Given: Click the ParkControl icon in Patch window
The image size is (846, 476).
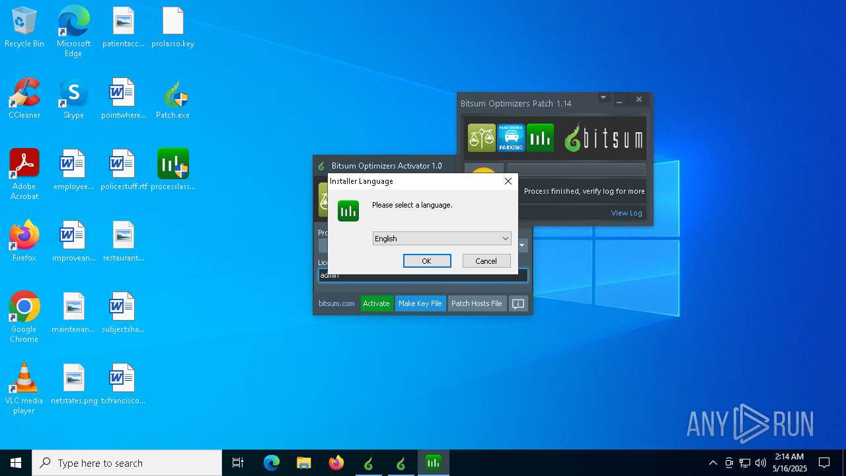Looking at the screenshot, I should 511,138.
